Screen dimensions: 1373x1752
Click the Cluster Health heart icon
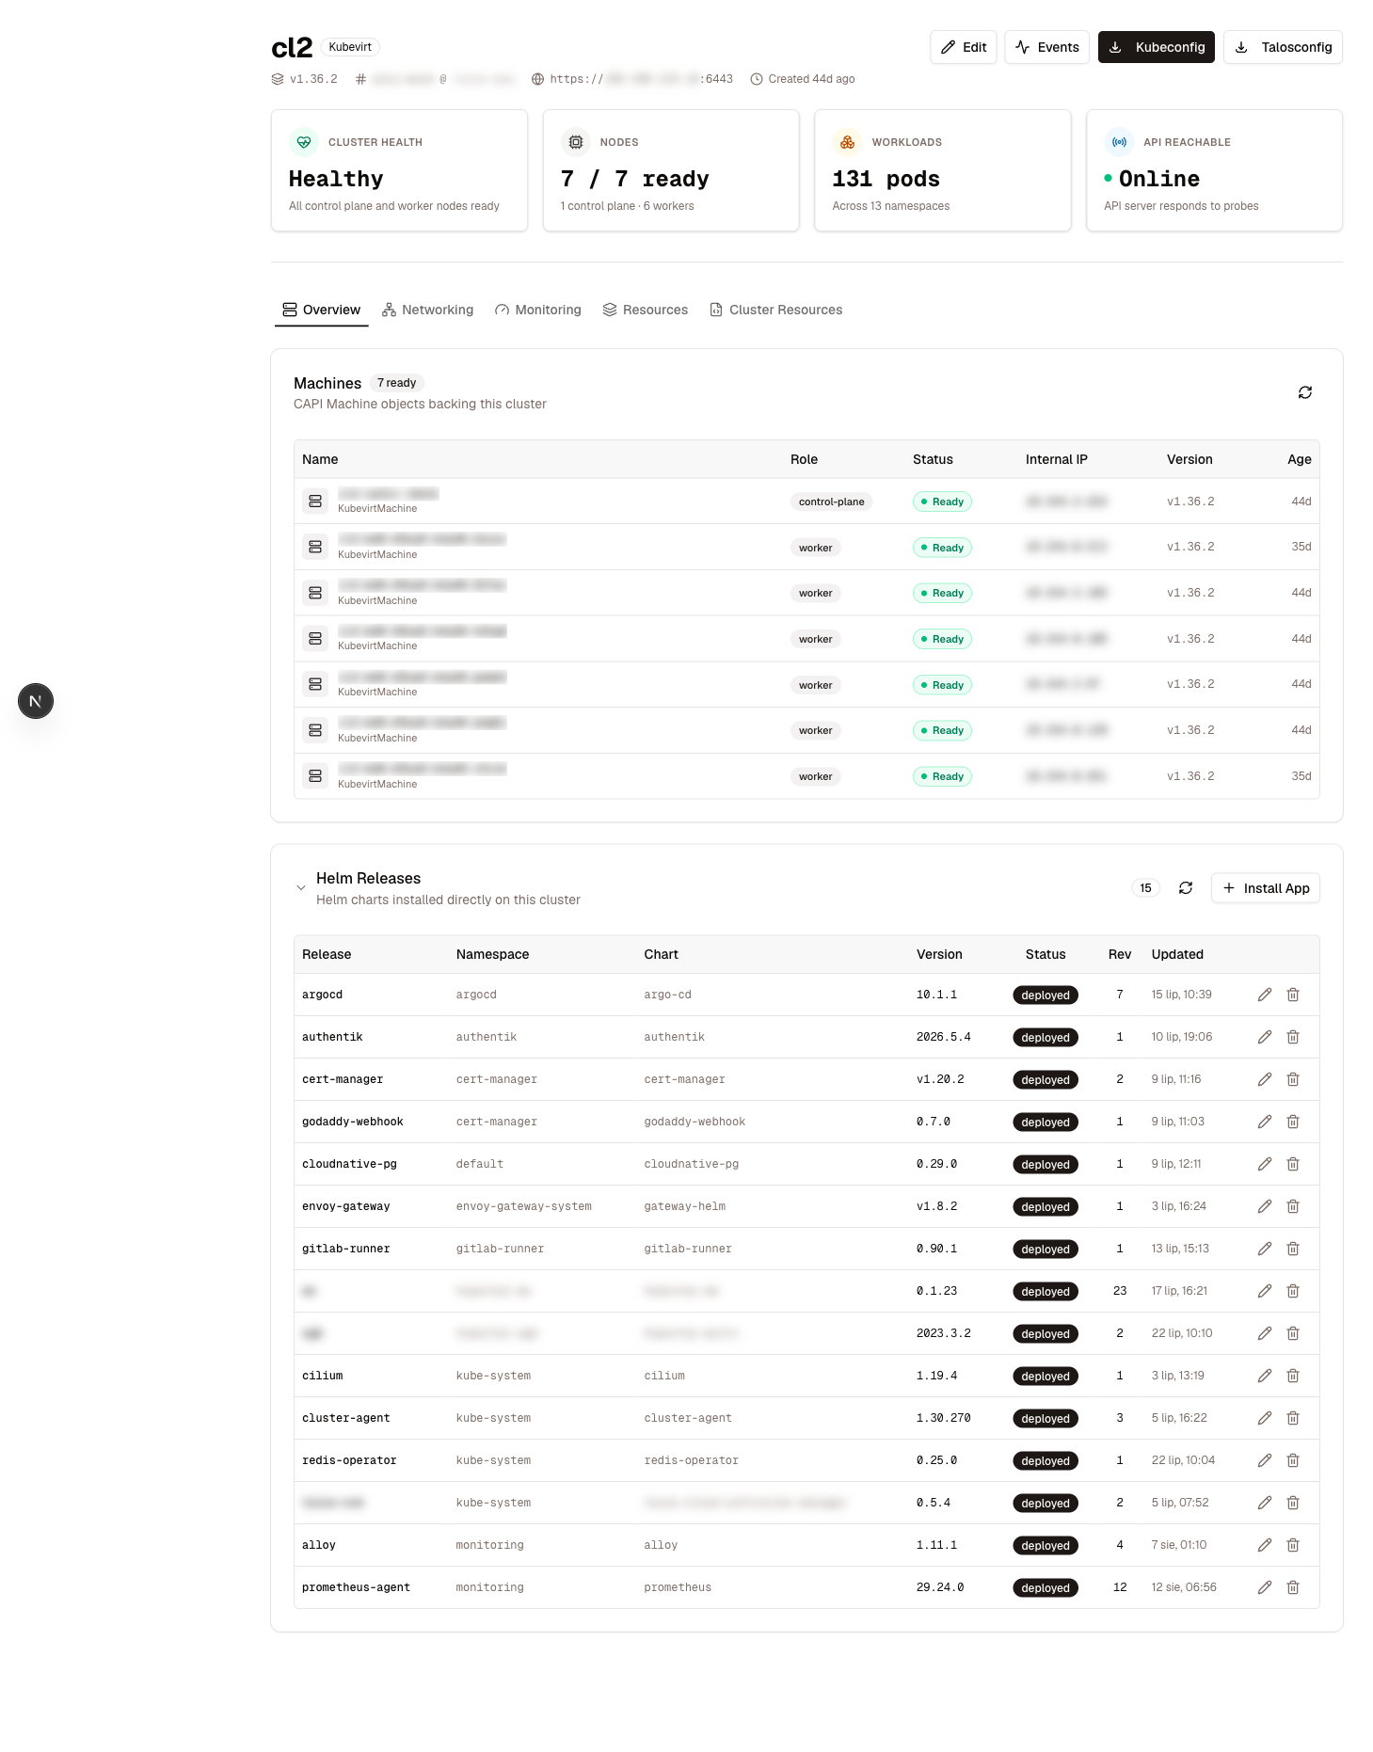(303, 142)
